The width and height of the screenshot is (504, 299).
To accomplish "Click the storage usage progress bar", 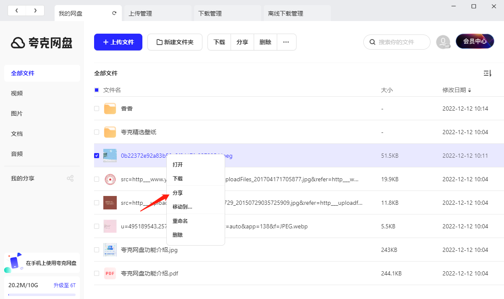I will click(42, 295).
